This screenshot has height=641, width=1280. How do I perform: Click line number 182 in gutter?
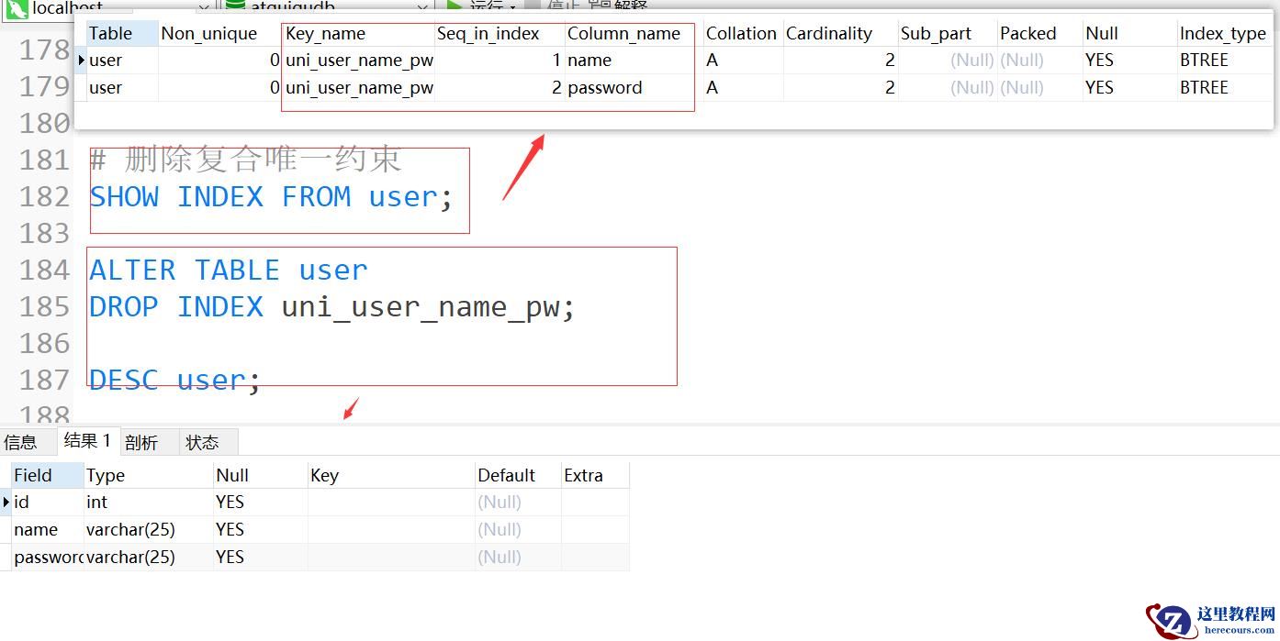44,196
